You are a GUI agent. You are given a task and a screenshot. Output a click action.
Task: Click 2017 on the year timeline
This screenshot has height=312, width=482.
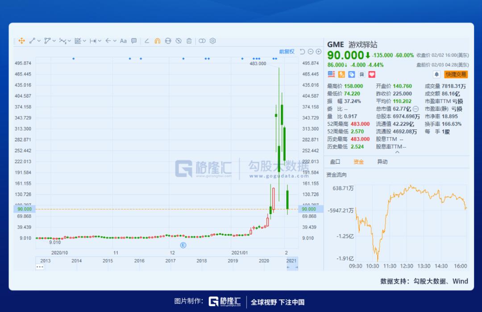tap(170, 261)
